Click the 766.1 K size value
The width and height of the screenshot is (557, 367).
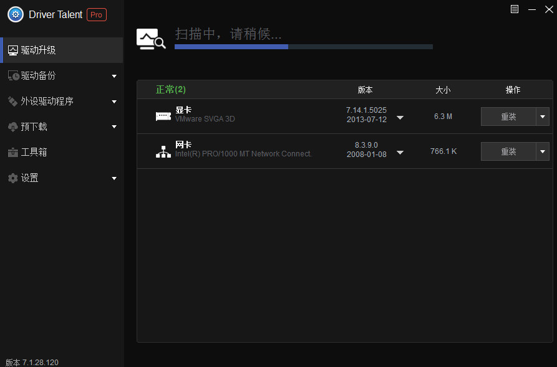443,151
